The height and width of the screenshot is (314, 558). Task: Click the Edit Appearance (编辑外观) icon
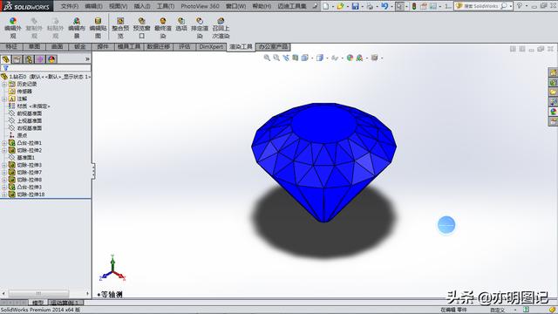pyautogui.click(x=13, y=27)
